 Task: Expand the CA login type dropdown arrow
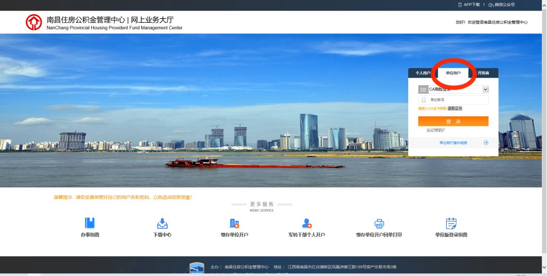[485, 90]
